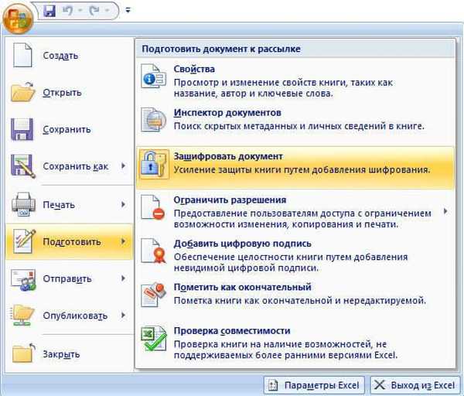Select the Создать menu item
This screenshot has width=464, height=396.
click(70, 56)
